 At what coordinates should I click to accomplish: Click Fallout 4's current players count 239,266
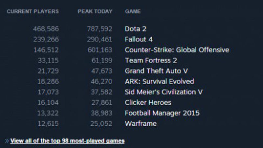click(46, 39)
